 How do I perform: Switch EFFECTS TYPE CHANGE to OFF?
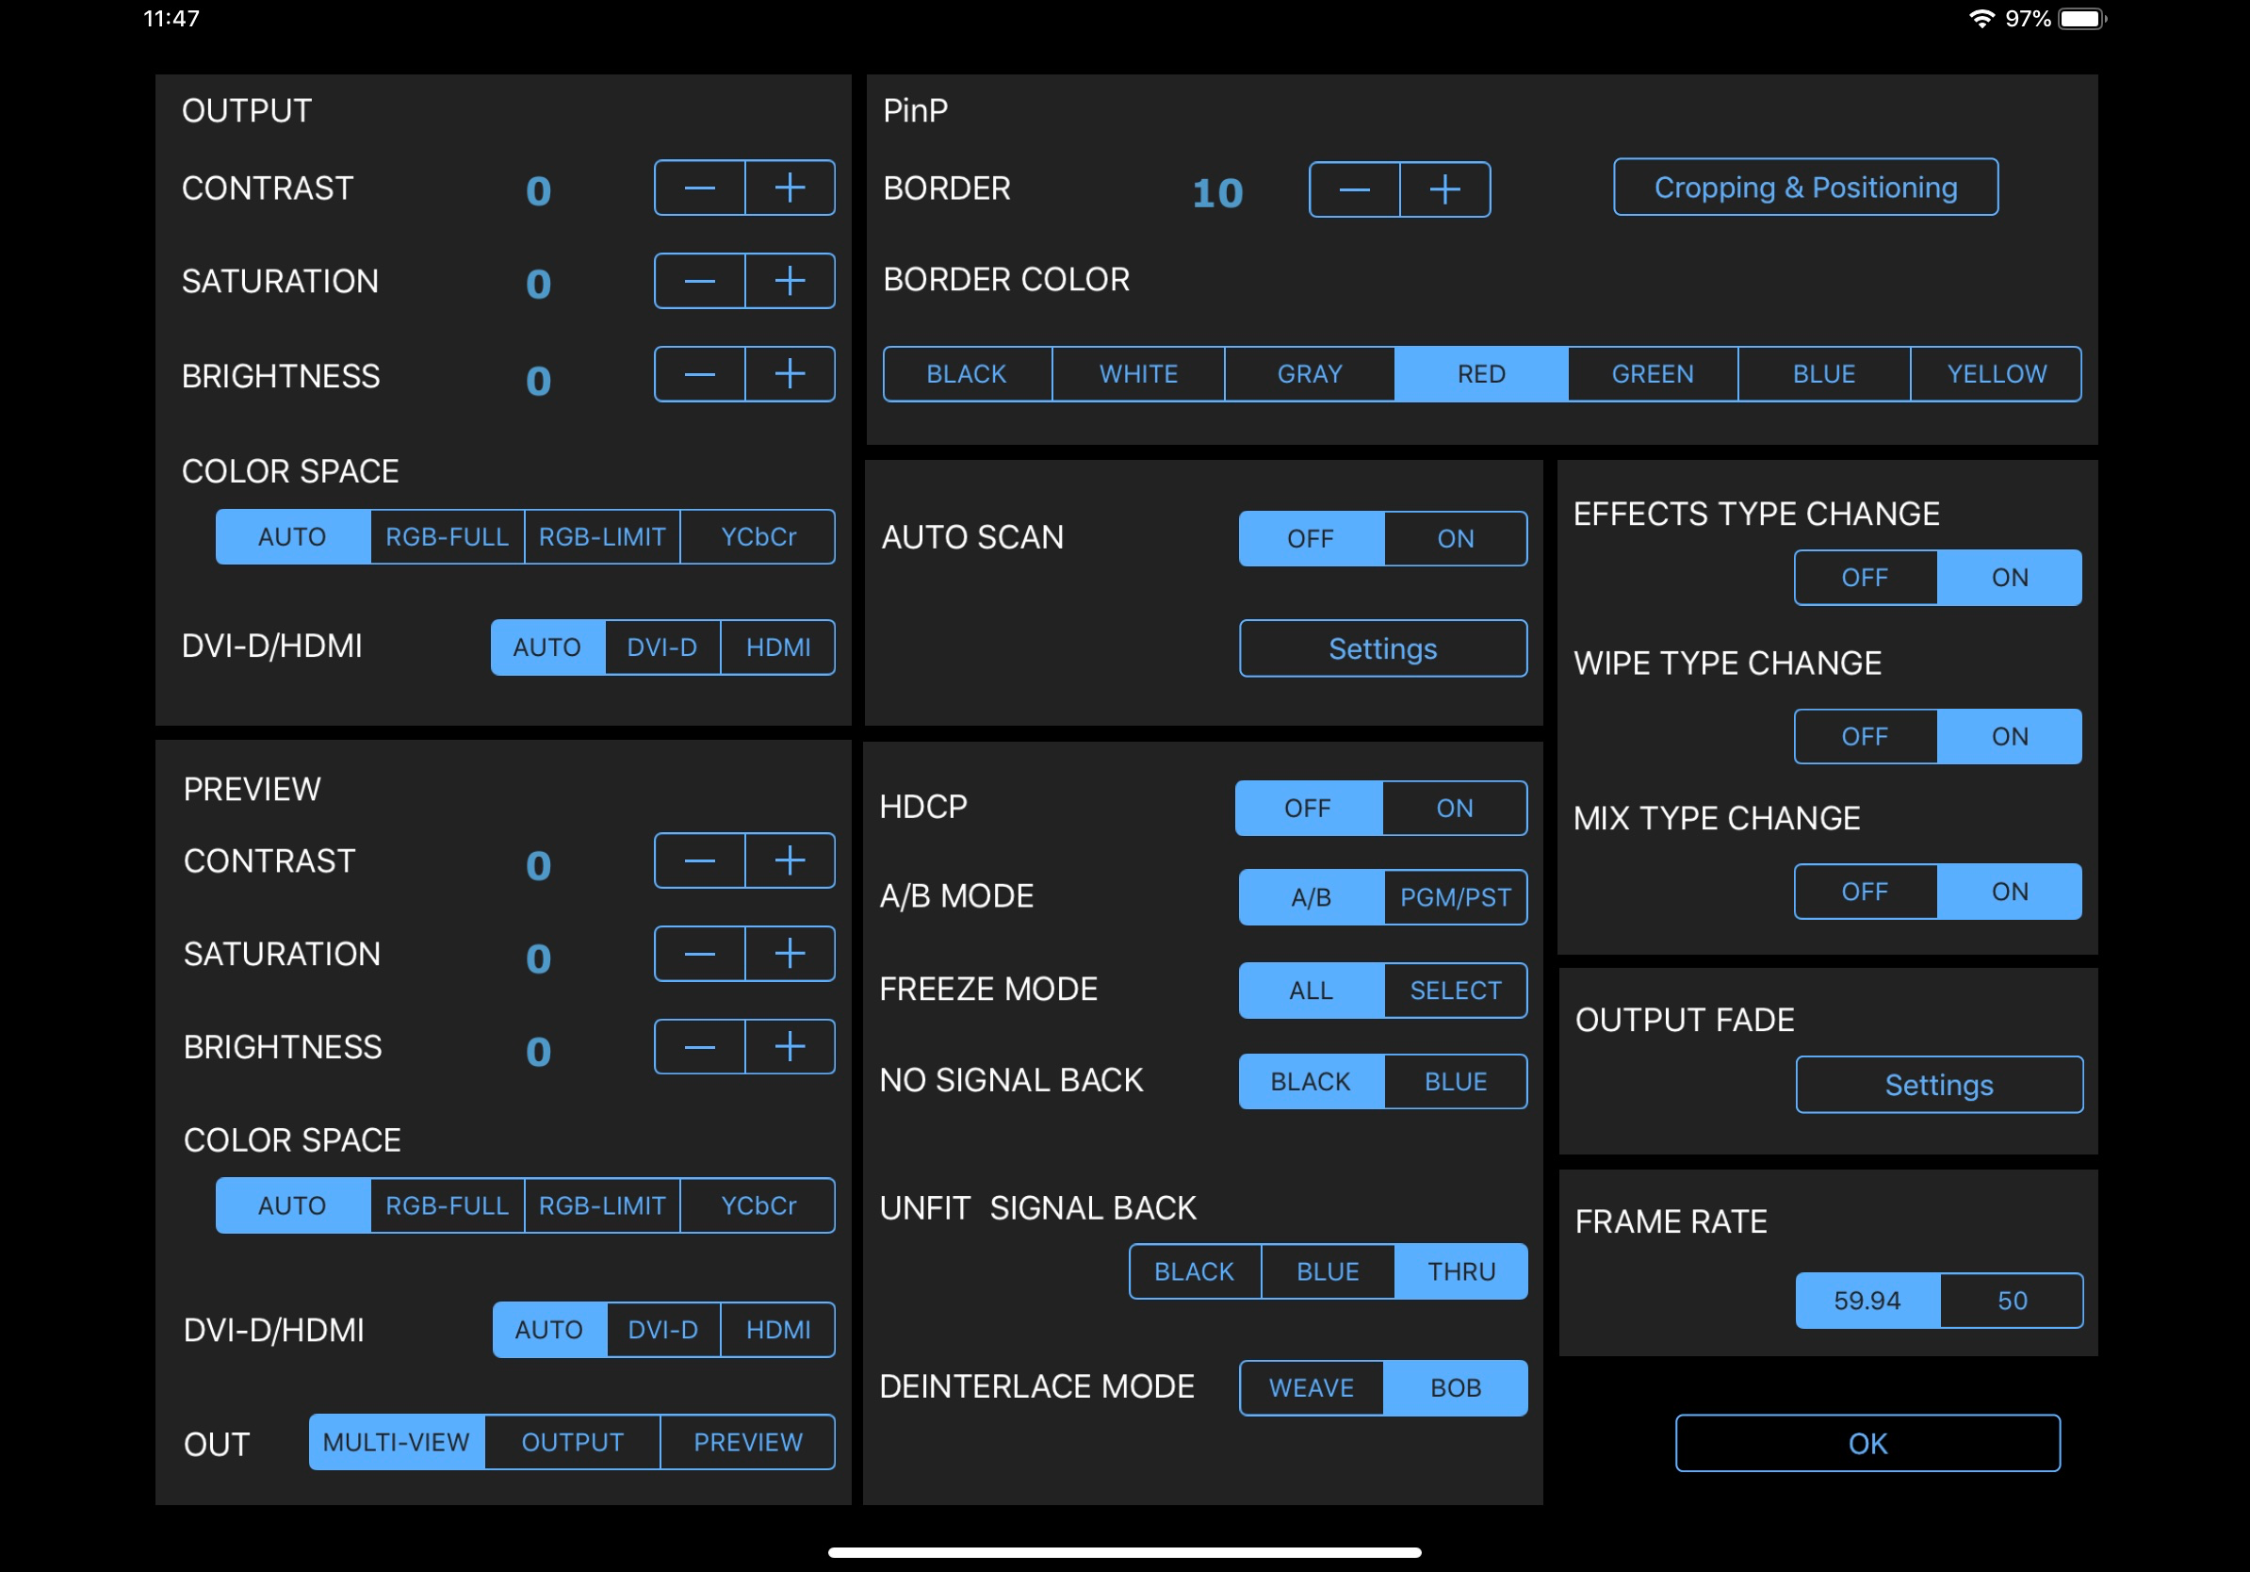point(1865,578)
